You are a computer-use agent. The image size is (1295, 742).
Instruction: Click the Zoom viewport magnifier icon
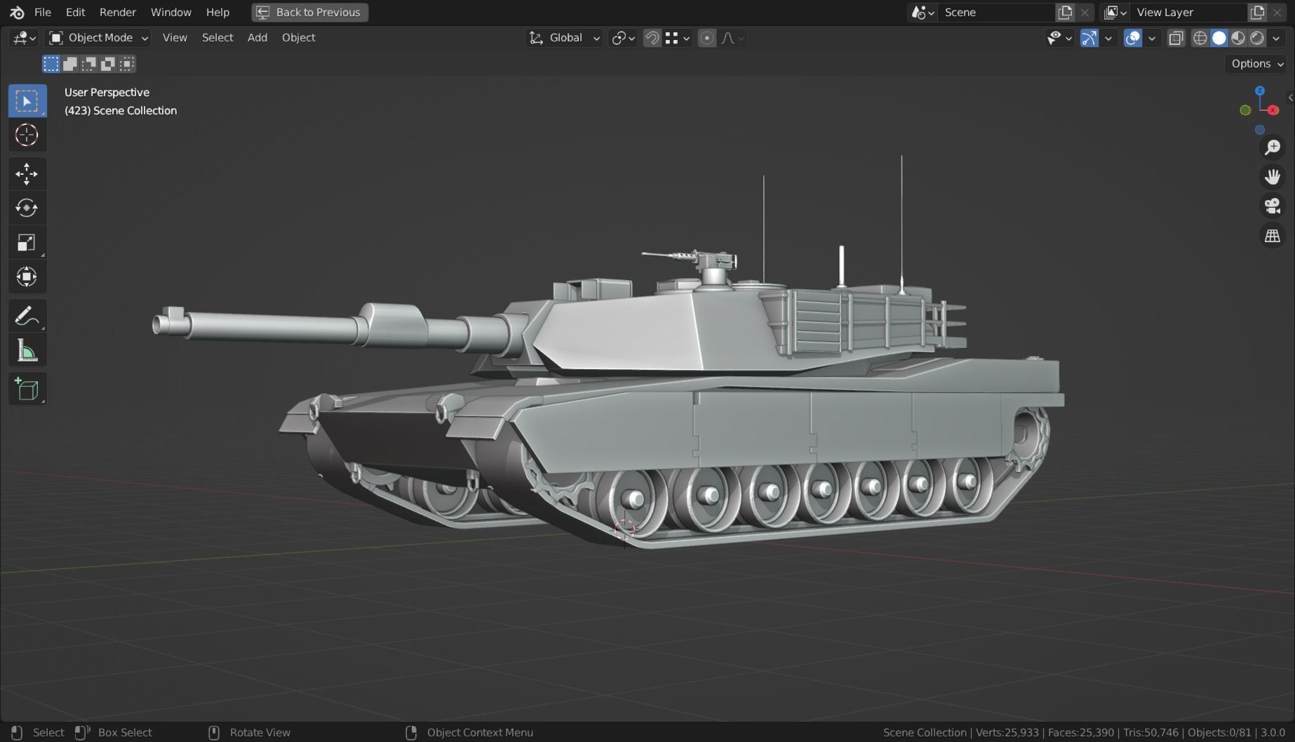[x=1273, y=147]
